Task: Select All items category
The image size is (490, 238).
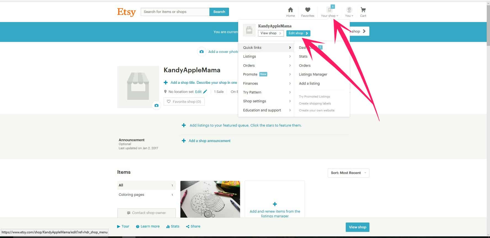Action: point(146,185)
